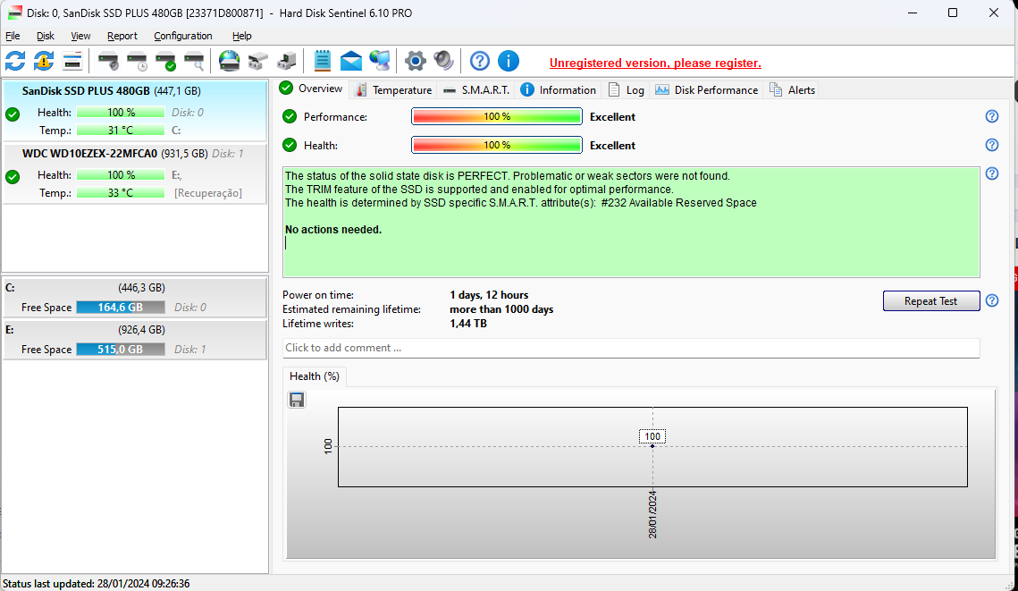Click the SanDisk temperature 31 °C bar
The width and height of the screenshot is (1018, 591).
tap(120, 131)
